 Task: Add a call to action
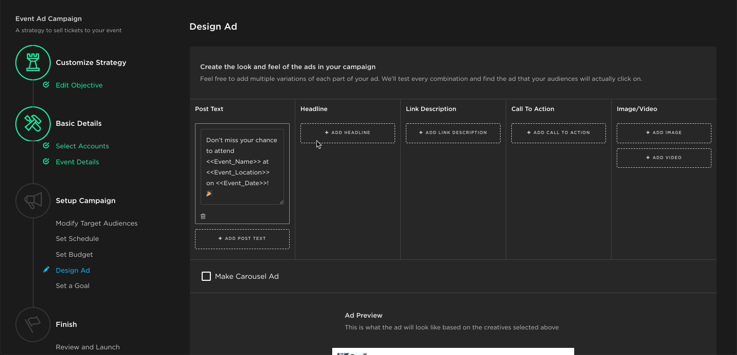(x=558, y=133)
